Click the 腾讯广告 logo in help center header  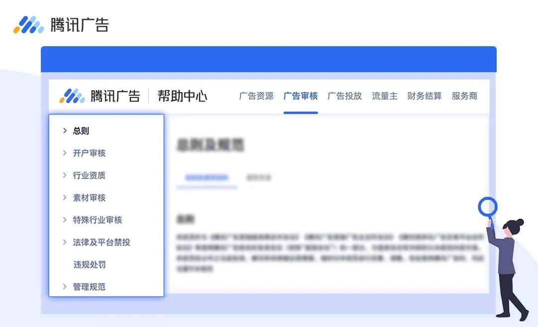[x=100, y=96]
